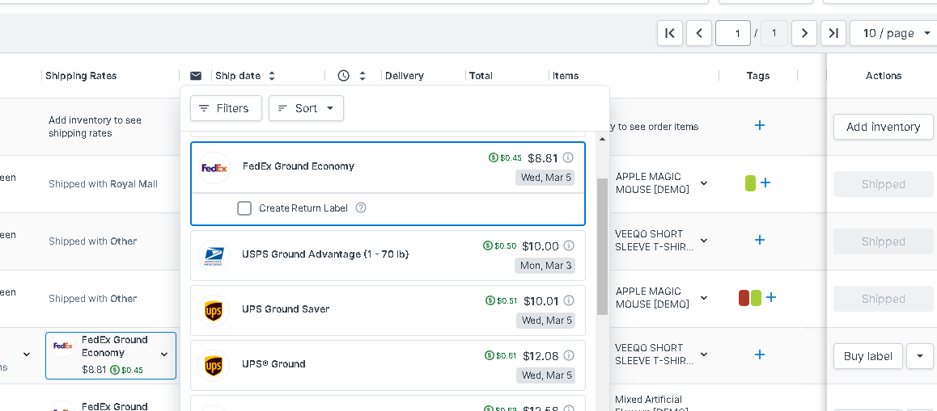Click green tag swatch next to the red one
Image resolution: width=937 pixels, height=411 pixels.
[x=756, y=298]
